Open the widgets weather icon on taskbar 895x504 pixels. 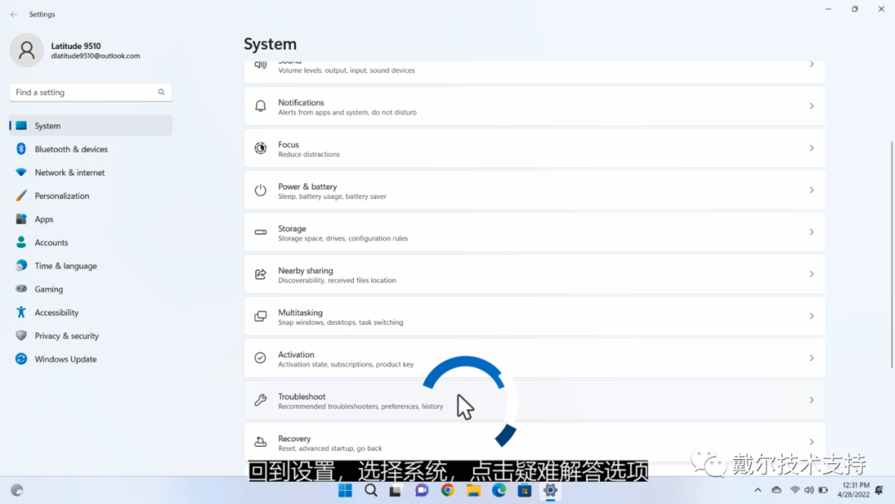tap(17, 490)
